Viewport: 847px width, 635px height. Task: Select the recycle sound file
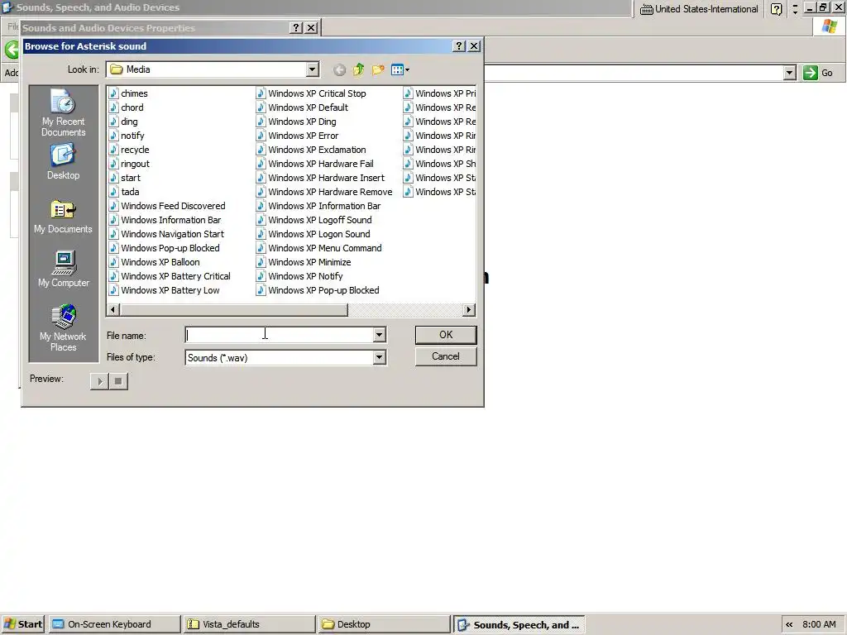[129, 150]
